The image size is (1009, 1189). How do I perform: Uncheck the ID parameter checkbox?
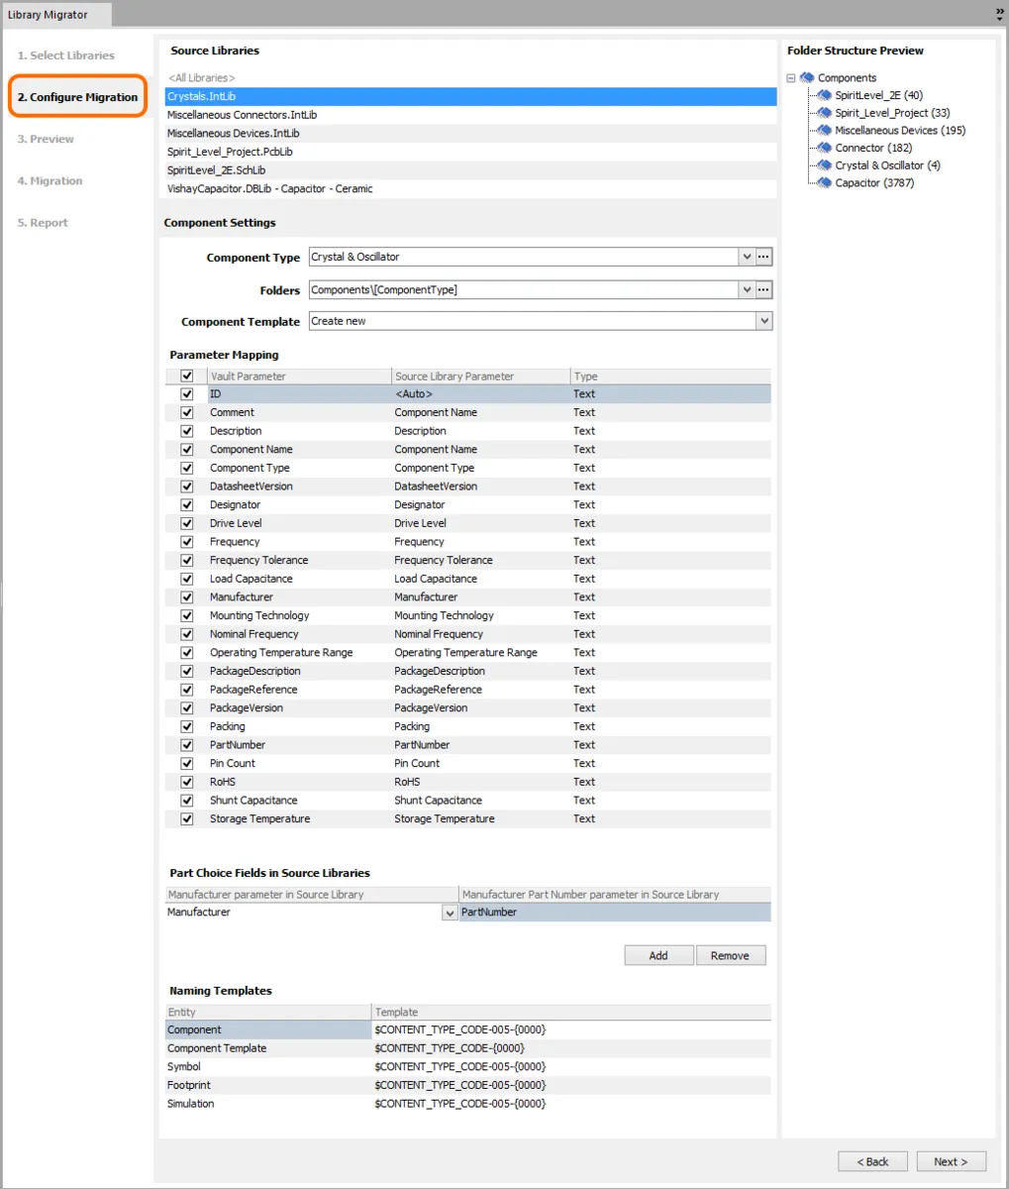pyautogui.click(x=186, y=394)
